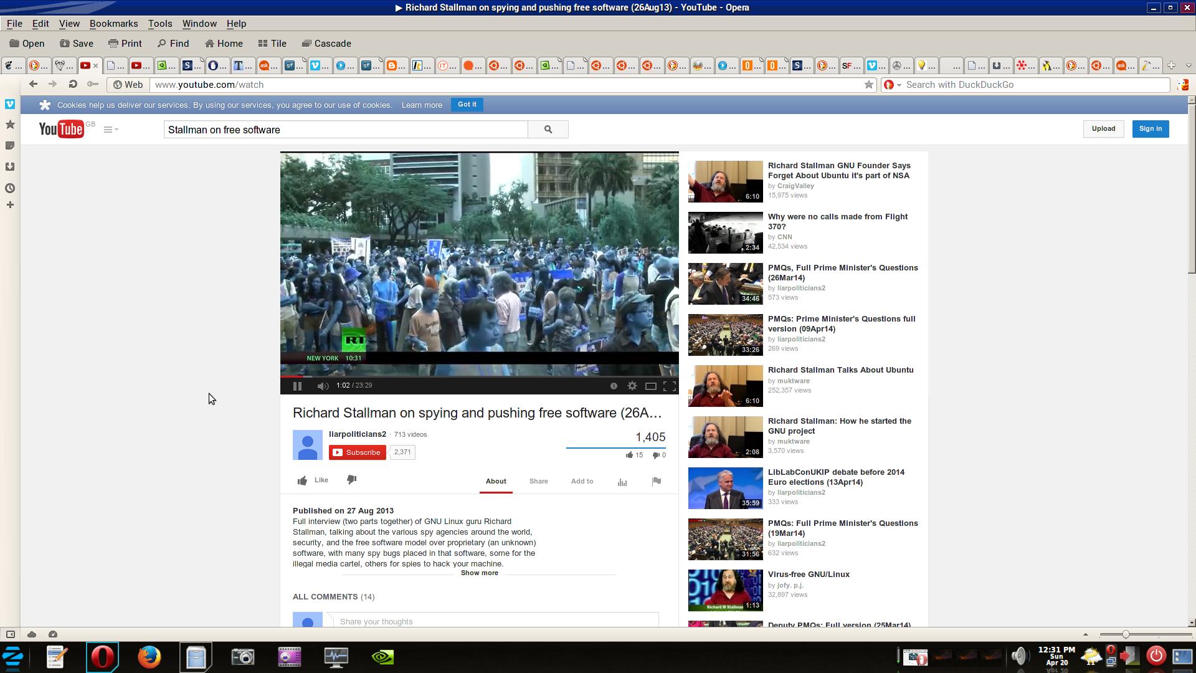Screen dimensions: 1196x673
Task: Pause the YouTube video playback
Action: coord(297,386)
